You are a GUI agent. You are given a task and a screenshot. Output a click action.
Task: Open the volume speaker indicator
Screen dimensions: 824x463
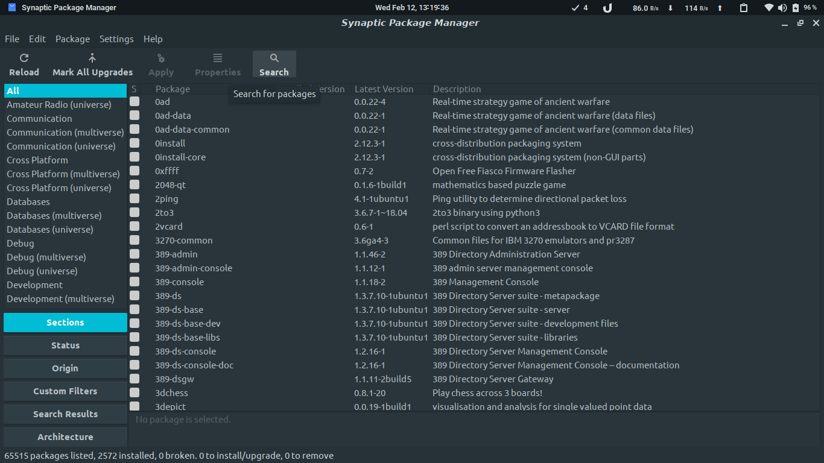[x=782, y=8]
